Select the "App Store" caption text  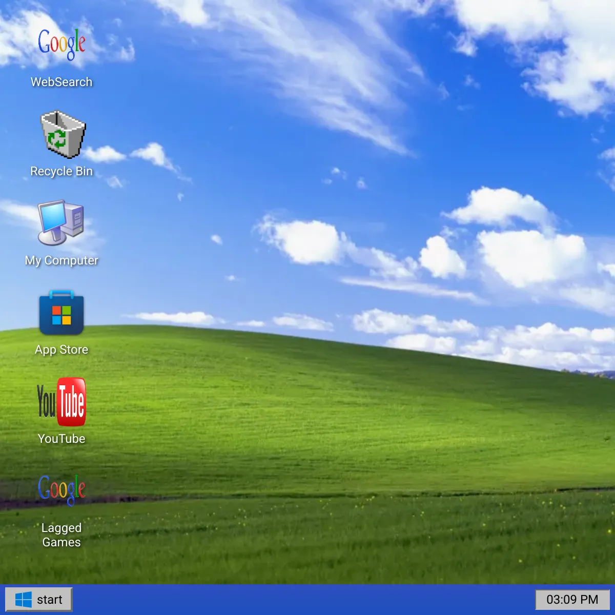(61, 350)
